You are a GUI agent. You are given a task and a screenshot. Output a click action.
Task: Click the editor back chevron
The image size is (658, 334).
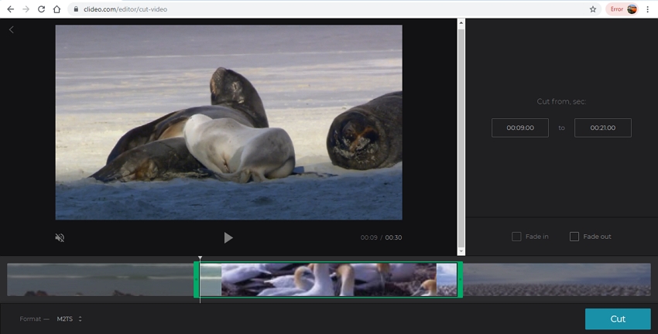12,29
